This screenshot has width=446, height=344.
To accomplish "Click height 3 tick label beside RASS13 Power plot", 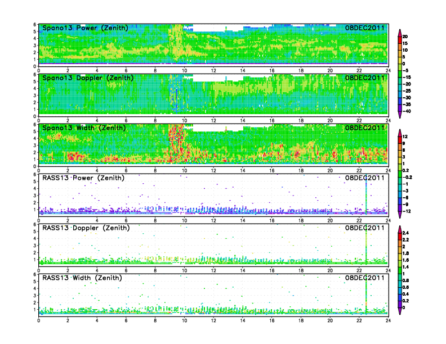I will pyautogui.click(x=35, y=196).
